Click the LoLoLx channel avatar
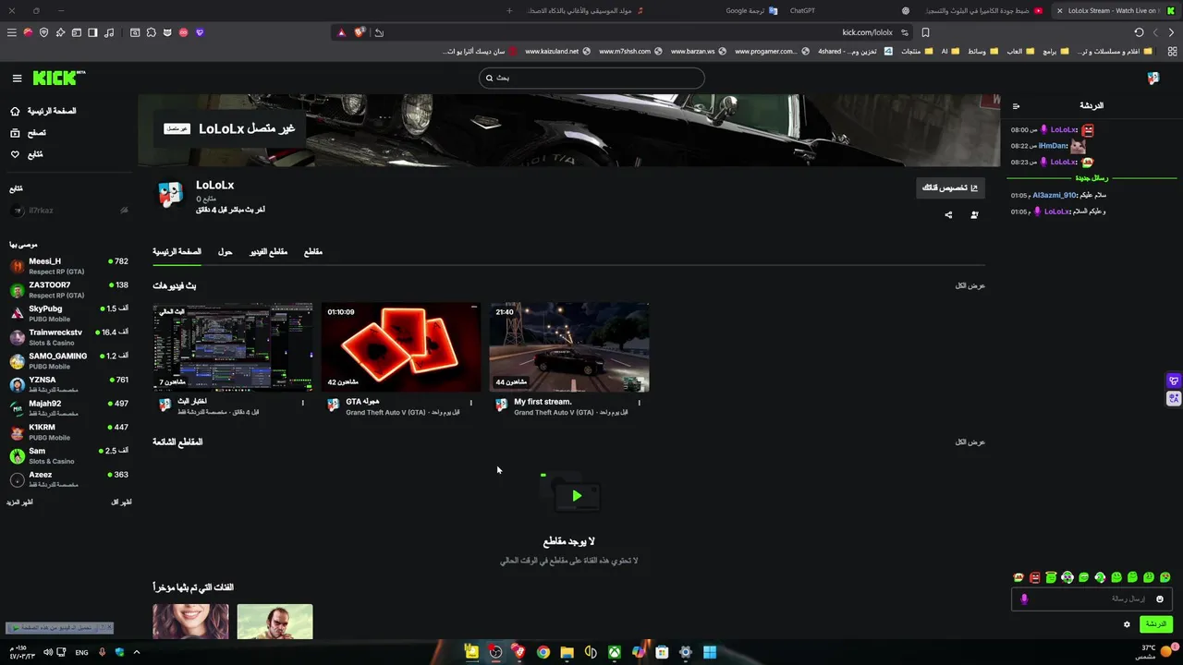 [x=170, y=194]
